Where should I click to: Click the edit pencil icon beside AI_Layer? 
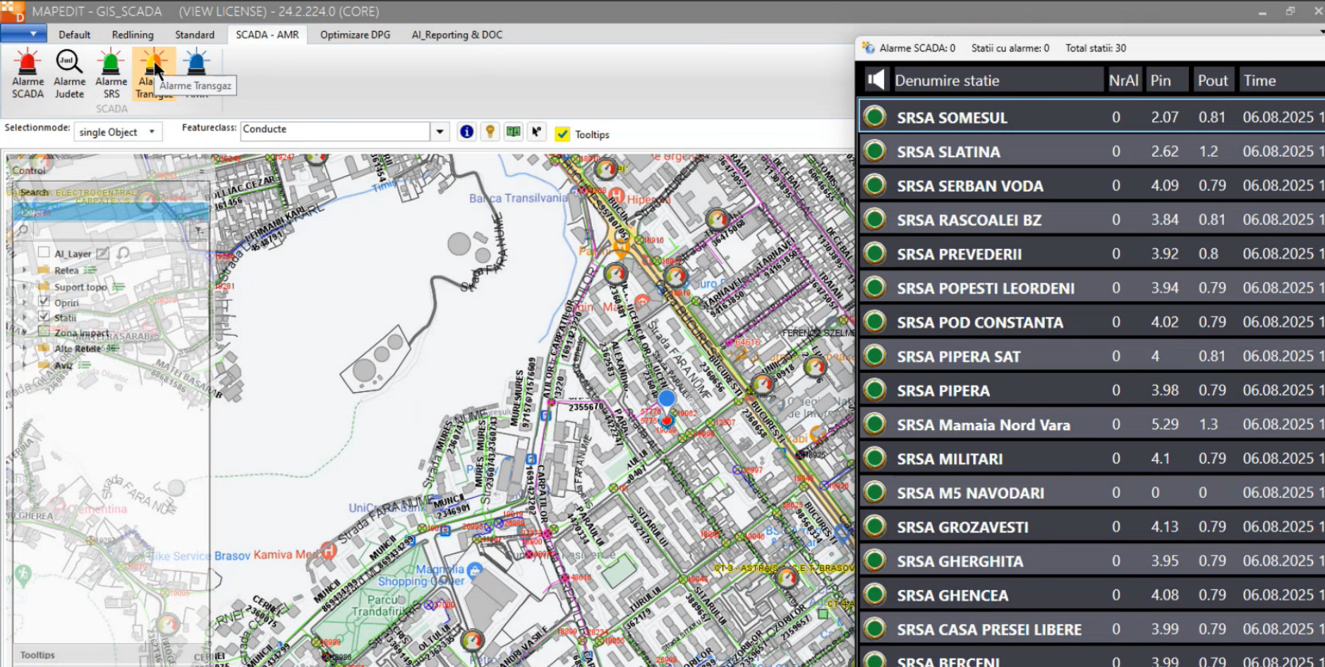(103, 253)
